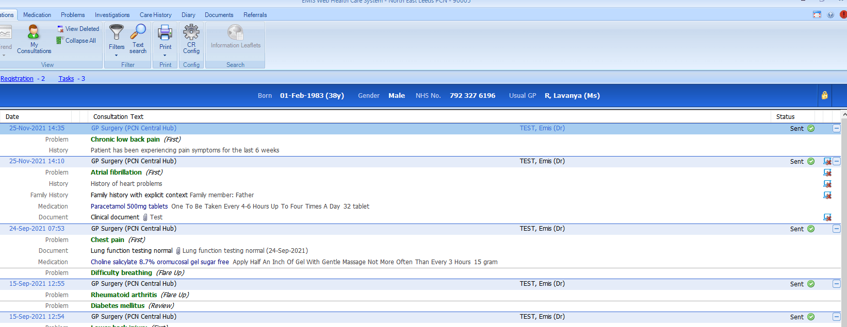This screenshot has width=847, height=327.
Task: Open the Print dropdown arrow
Action: click(x=165, y=56)
